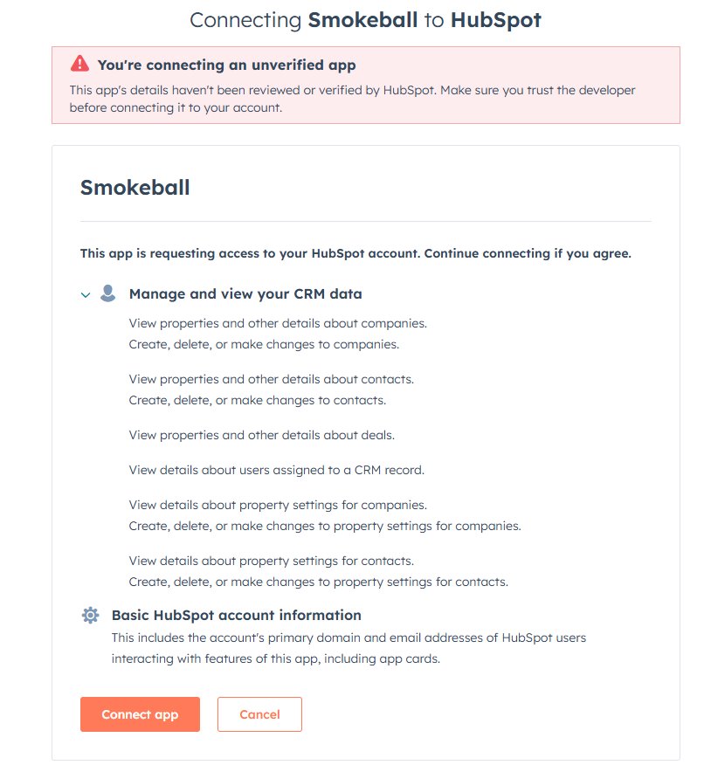
Task: Click 'Manage and view your CRM data' heading
Action: (x=245, y=294)
